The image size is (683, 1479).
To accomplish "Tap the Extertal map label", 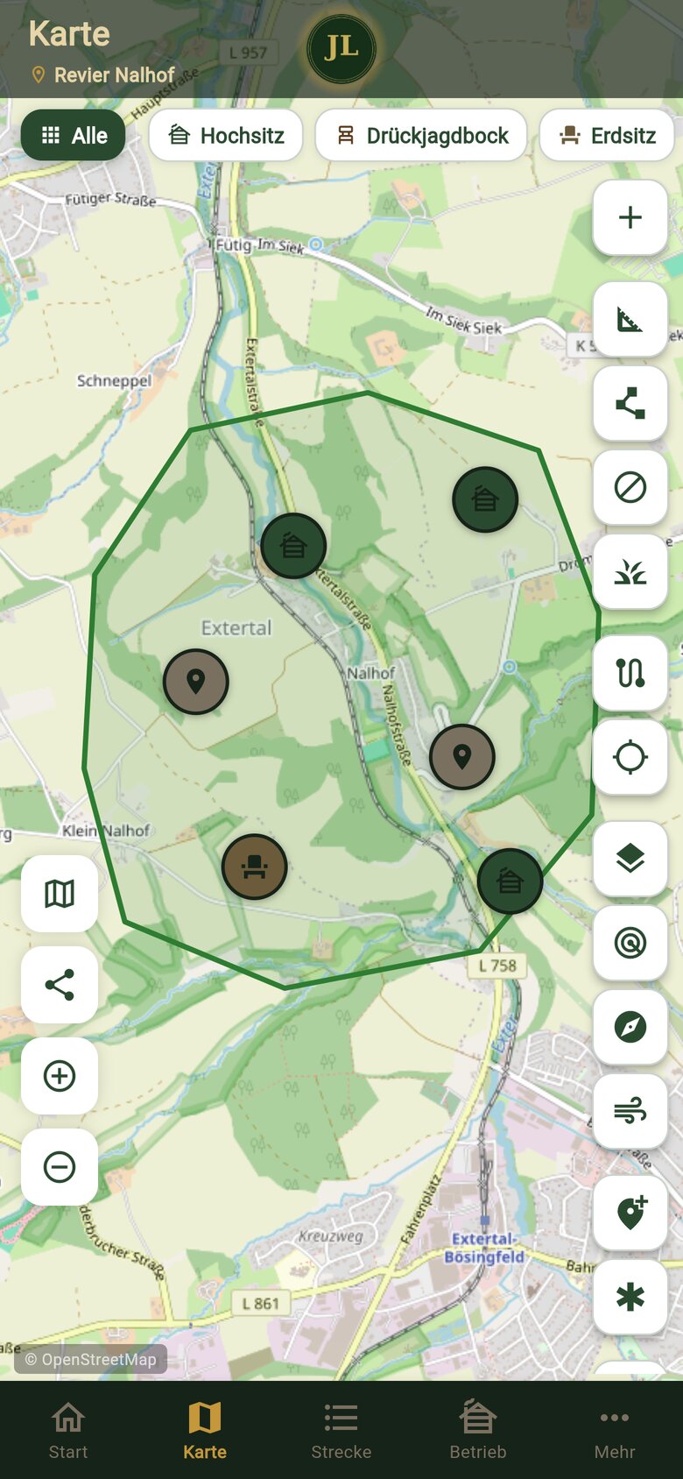I will point(236,628).
